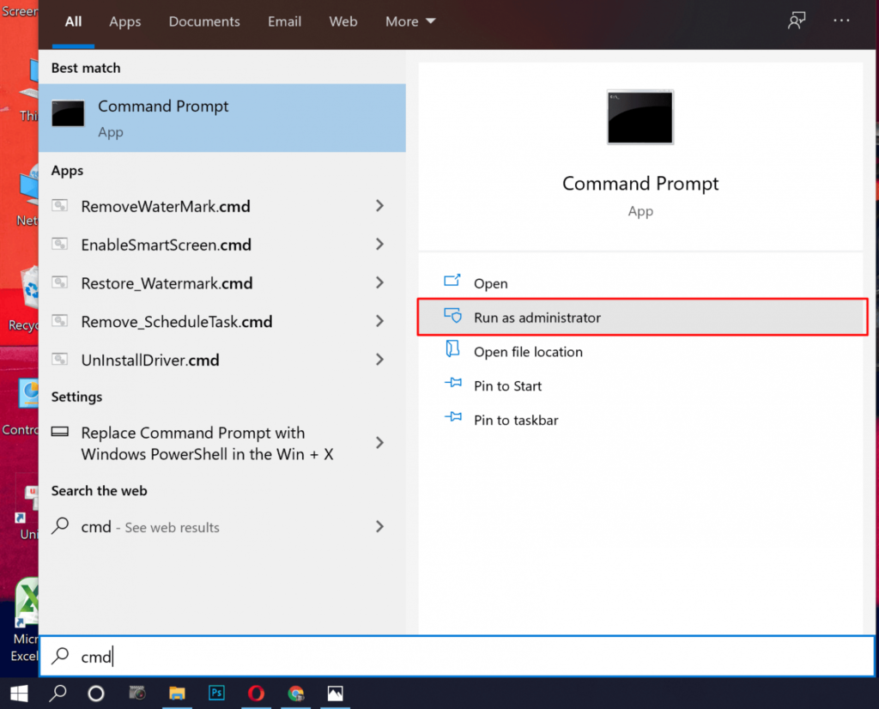Expand the More filter dropdown
The width and height of the screenshot is (879, 709).
pyautogui.click(x=410, y=21)
